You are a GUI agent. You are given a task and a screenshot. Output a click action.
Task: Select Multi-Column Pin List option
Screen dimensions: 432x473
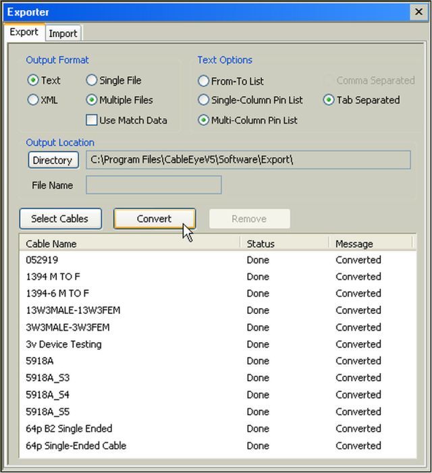[203, 120]
